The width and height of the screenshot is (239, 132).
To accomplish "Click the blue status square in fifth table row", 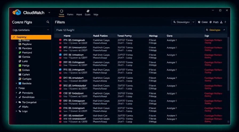I will pyautogui.click(x=60, y=69).
